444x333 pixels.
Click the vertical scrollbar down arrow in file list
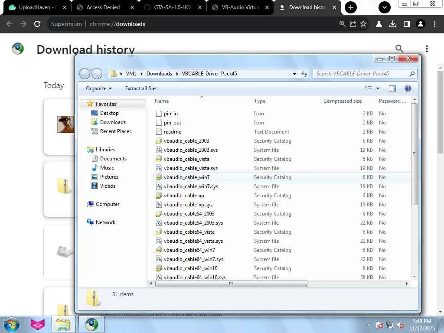414,277
